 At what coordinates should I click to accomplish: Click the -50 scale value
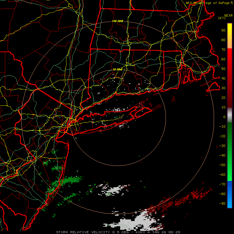click(222, 165)
